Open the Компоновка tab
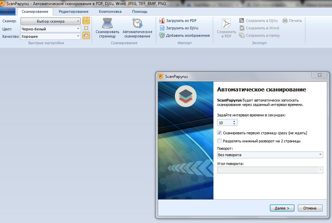This screenshot has width=332, height=223. point(110,11)
